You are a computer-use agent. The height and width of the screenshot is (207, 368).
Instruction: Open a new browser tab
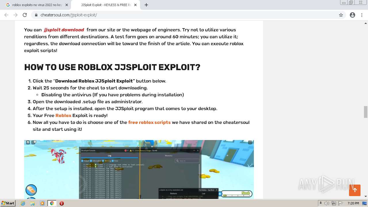pos(146,5)
